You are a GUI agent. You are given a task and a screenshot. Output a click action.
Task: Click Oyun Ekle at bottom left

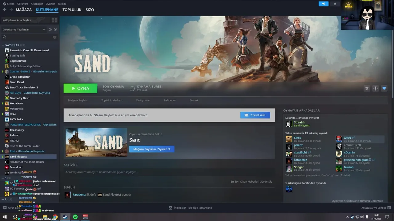(x=12, y=208)
